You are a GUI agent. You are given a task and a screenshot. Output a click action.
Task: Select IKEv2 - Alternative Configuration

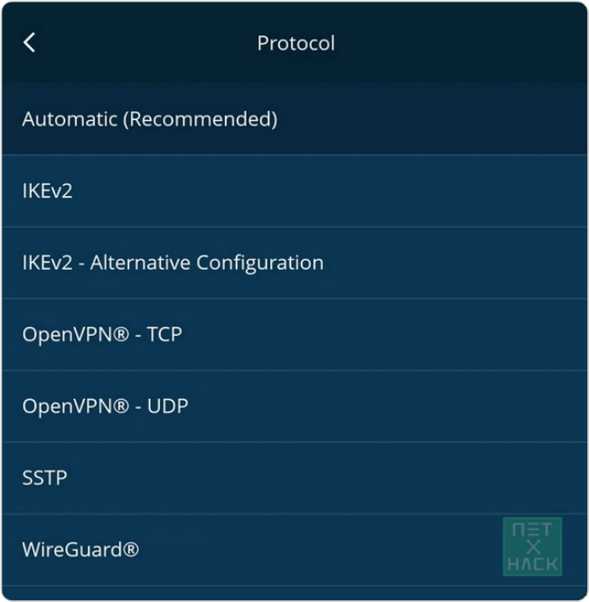[x=173, y=263]
